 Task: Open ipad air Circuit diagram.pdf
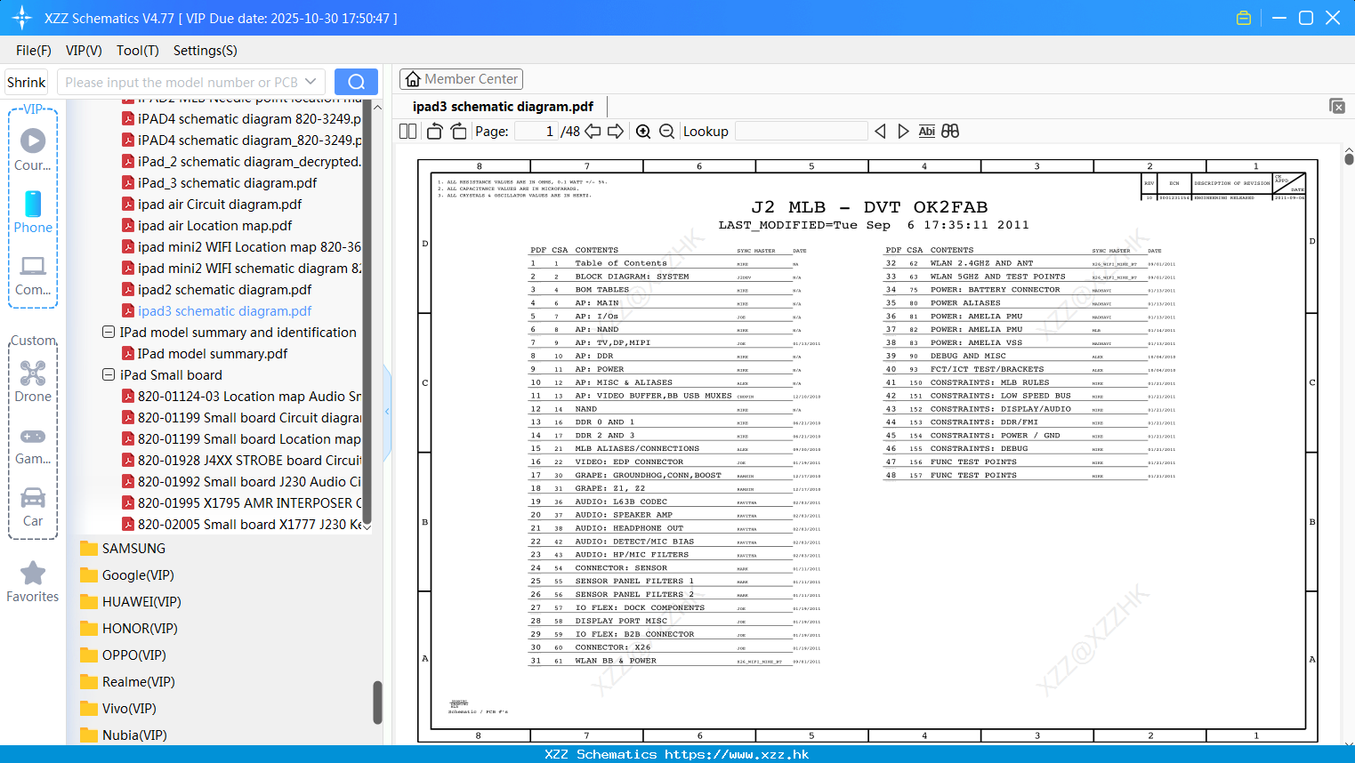click(x=220, y=204)
